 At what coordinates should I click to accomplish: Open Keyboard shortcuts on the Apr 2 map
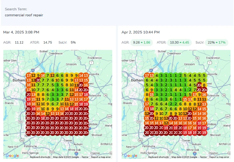click(x=159, y=157)
